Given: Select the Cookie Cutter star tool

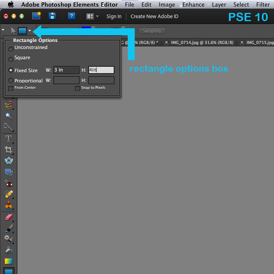Looking at the screenshot, I should coord(9,161).
